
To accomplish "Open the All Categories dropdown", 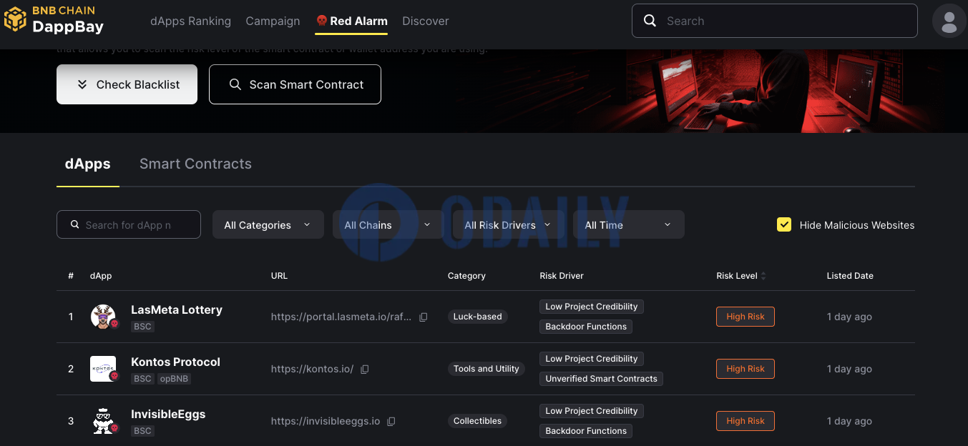I will pos(268,224).
